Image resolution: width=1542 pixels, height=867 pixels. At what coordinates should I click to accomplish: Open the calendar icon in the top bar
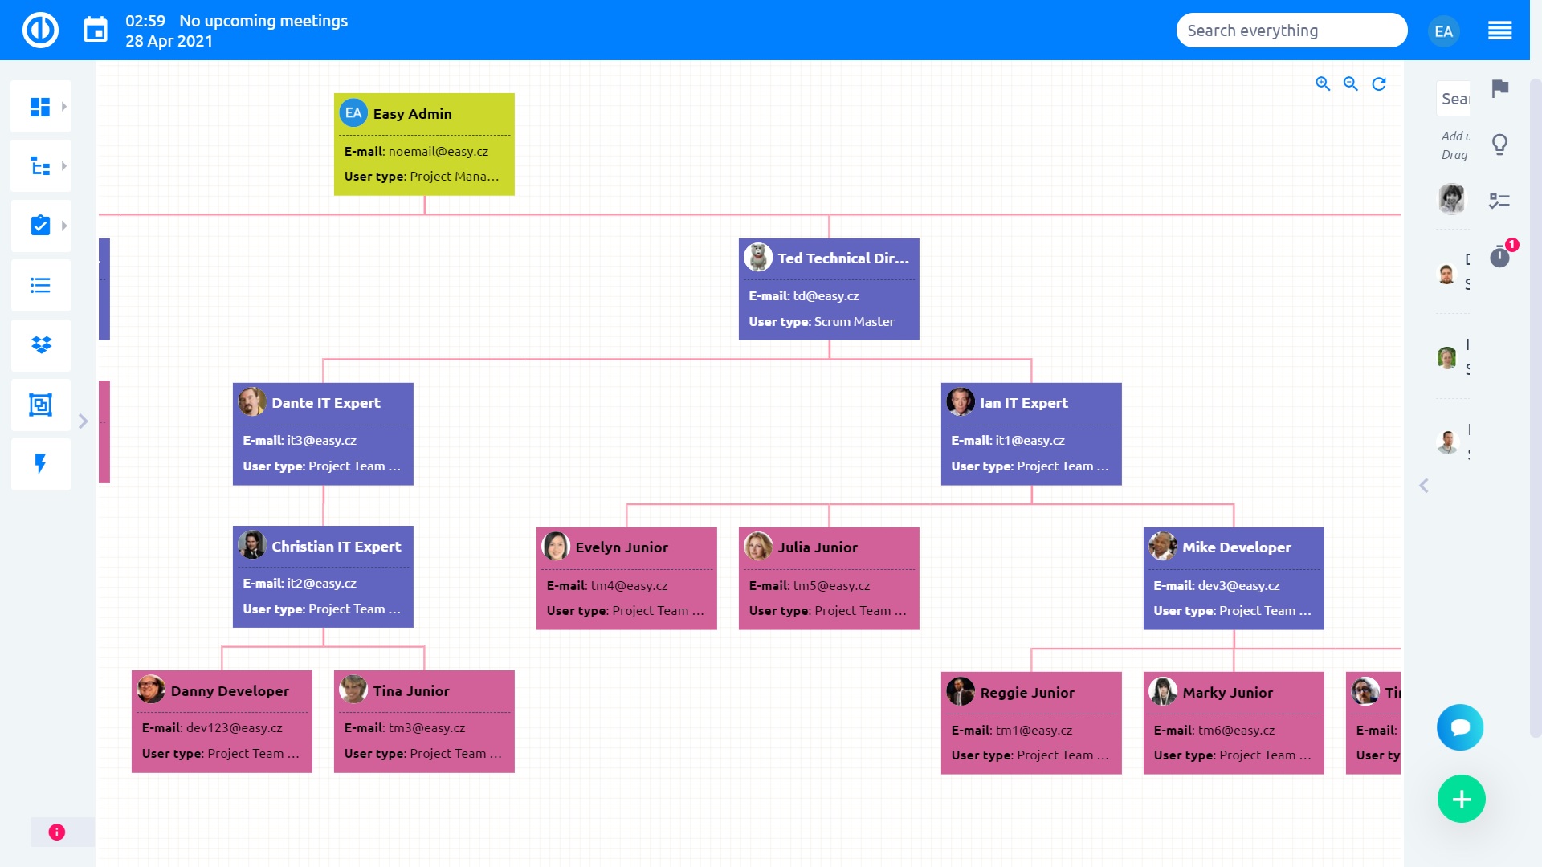(96, 31)
